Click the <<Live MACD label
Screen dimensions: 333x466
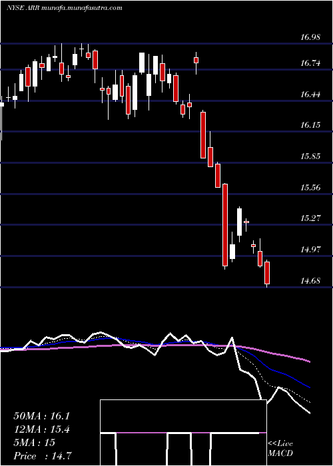[x=280, y=448]
